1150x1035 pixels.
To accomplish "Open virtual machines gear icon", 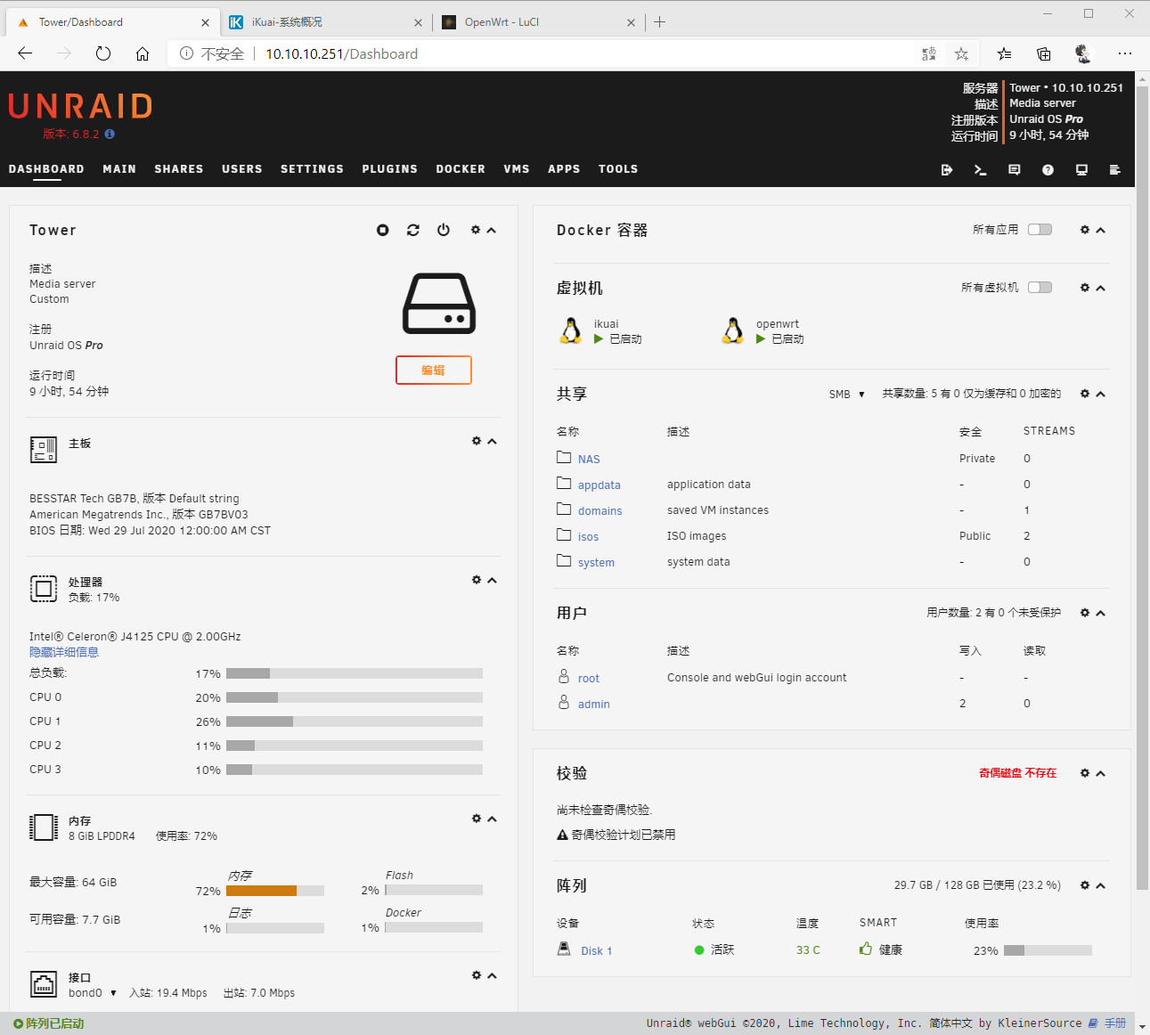I will coord(1085,288).
